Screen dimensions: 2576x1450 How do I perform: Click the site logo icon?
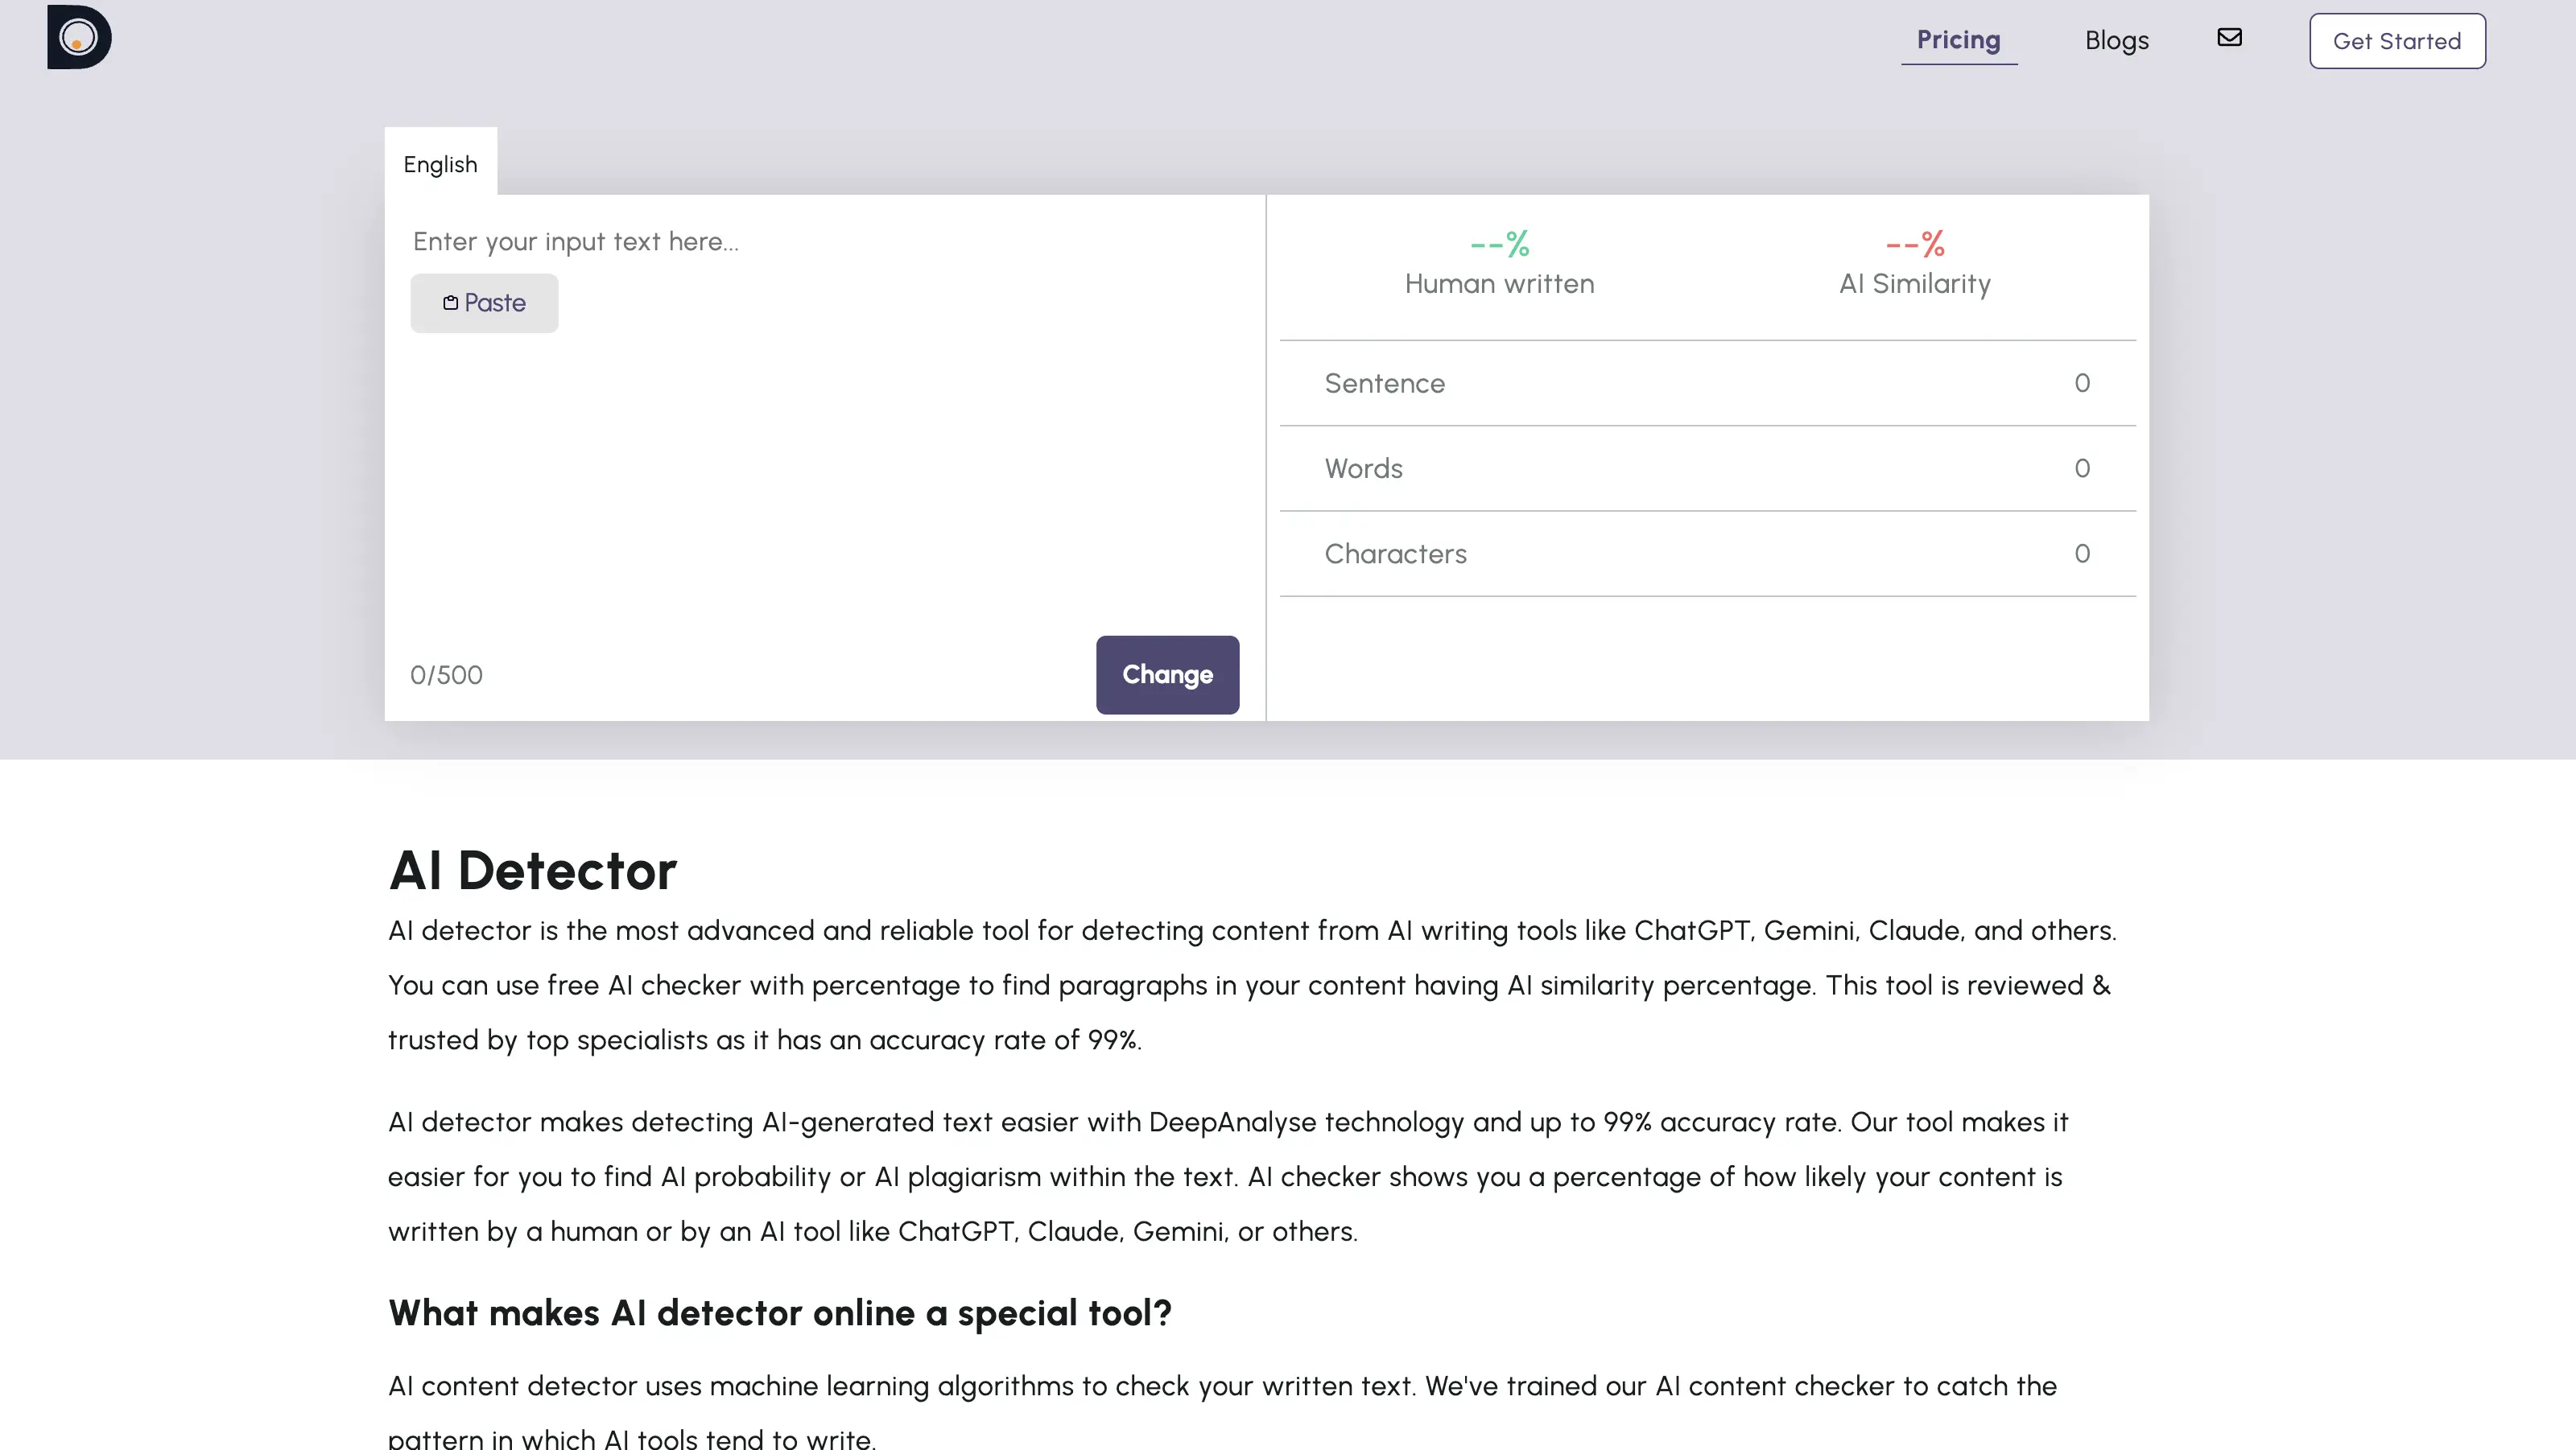coord(79,37)
